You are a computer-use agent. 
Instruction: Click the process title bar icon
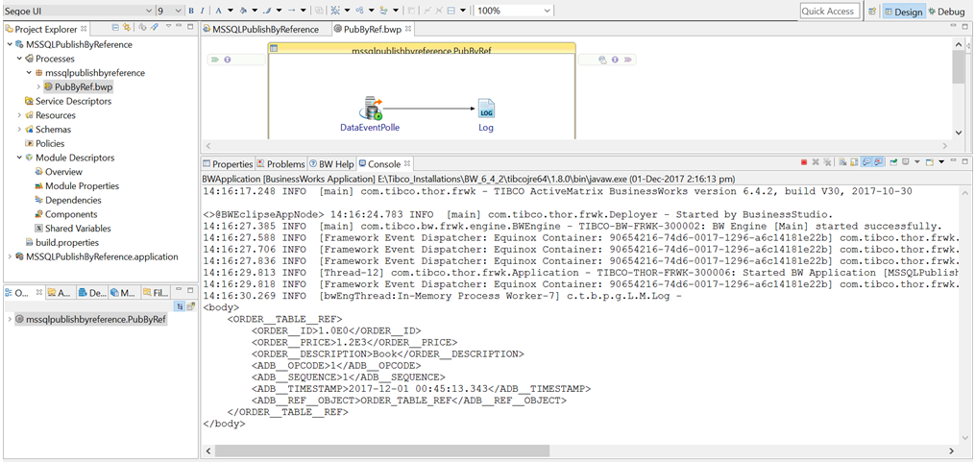274,49
